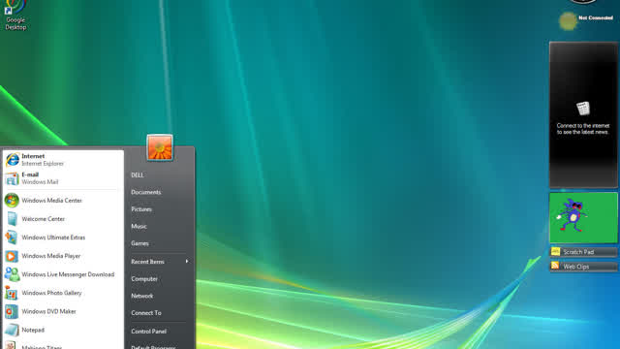Open Documents from the Start menu
This screenshot has width=620, height=349.
pos(146,192)
